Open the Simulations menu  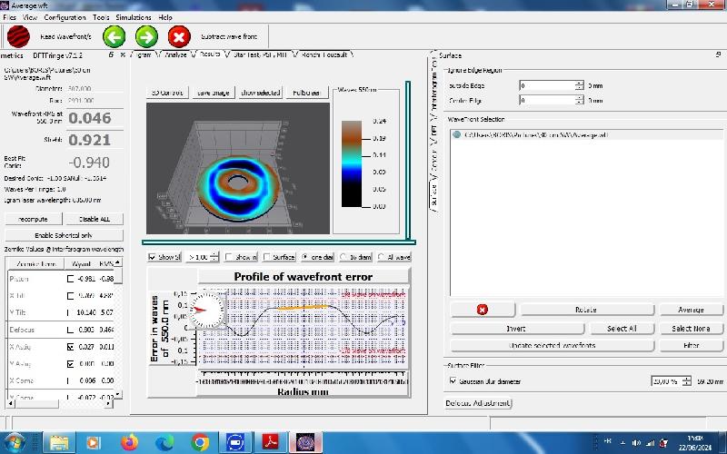[x=134, y=17]
